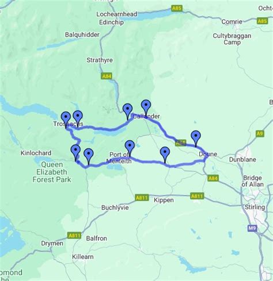The image size is (273, 281).
Task: Select the pin between Menteith and Doune
Action: pyautogui.click(x=165, y=155)
